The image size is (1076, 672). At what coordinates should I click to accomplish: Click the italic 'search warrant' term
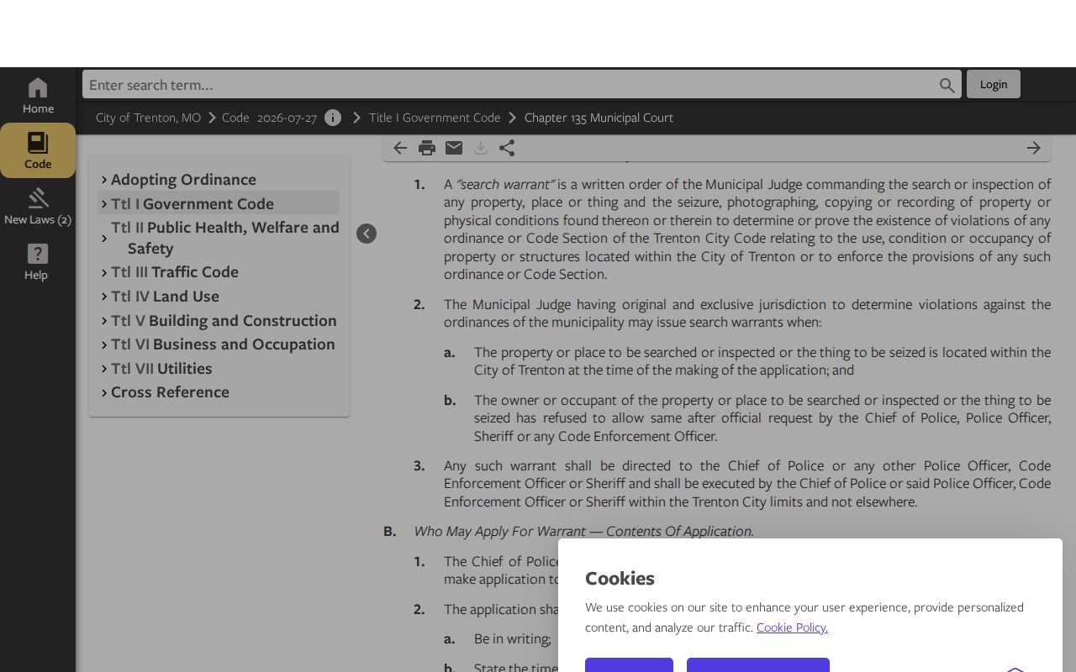pos(505,184)
